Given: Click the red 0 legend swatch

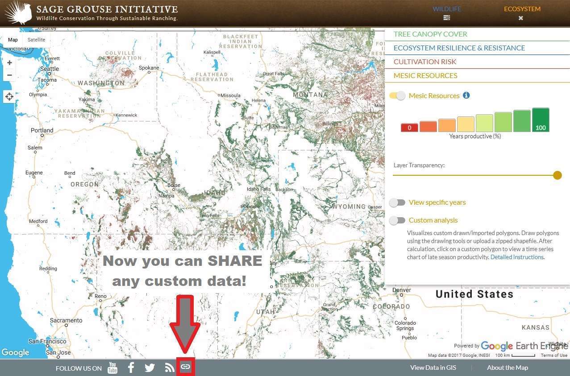Looking at the screenshot, I should tap(409, 128).
